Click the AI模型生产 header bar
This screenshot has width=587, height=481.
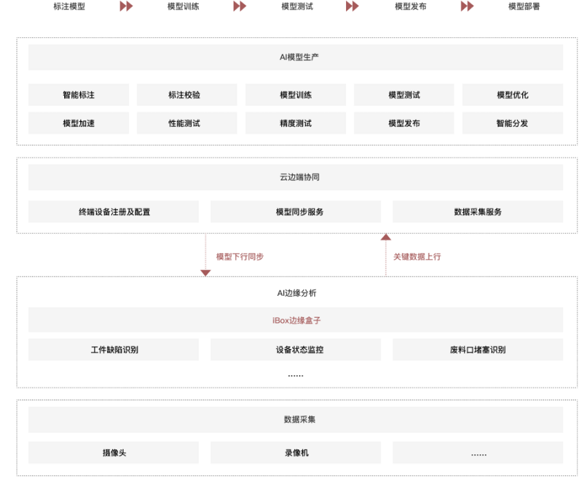click(296, 57)
